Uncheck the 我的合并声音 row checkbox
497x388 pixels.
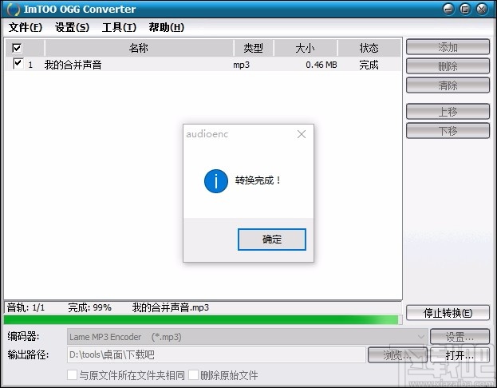(x=18, y=64)
